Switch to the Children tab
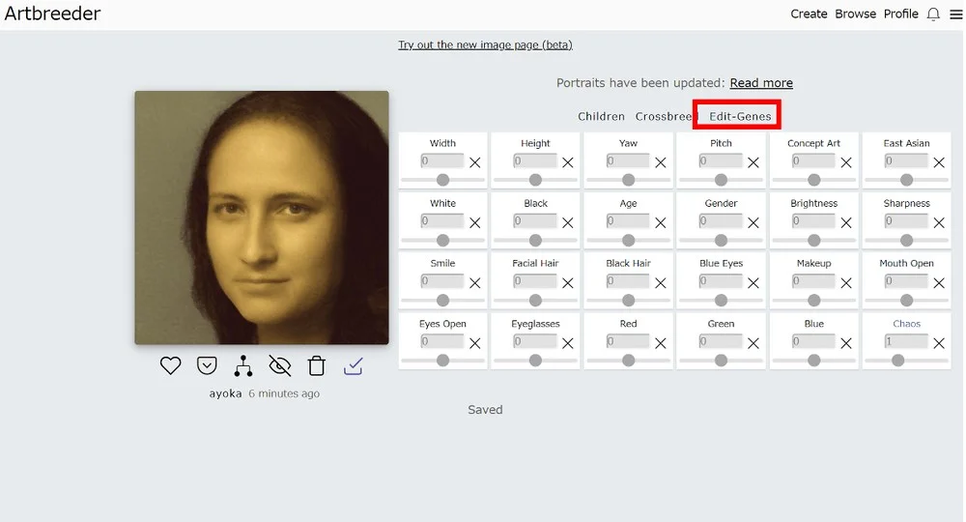The height and width of the screenshot is (522, 966). [x=601, y=116]
